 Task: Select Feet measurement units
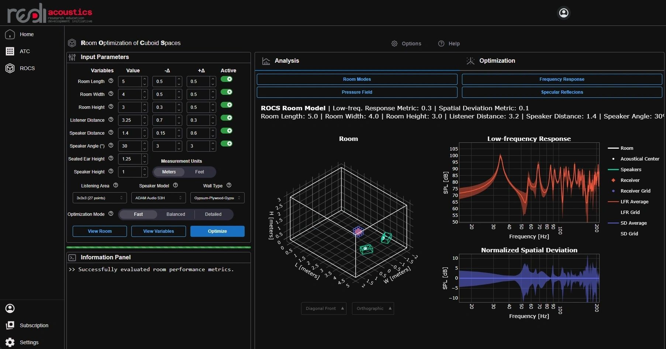pos(199,172)
